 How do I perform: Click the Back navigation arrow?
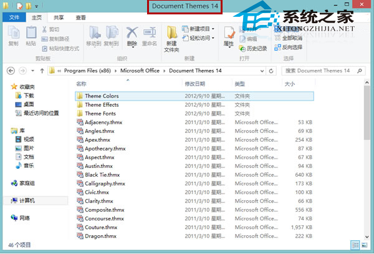point(11,71)
